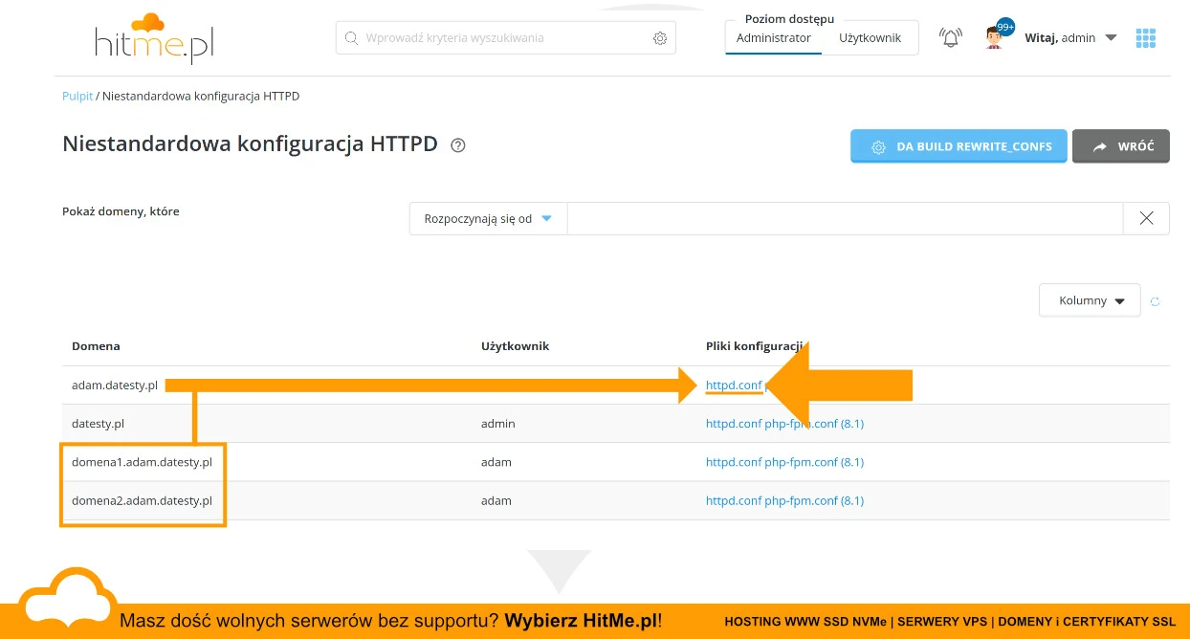This screenshot has height=639, width=1190.
Task: Select adam user cell in domena2 row
Action: tap(496, 500)
